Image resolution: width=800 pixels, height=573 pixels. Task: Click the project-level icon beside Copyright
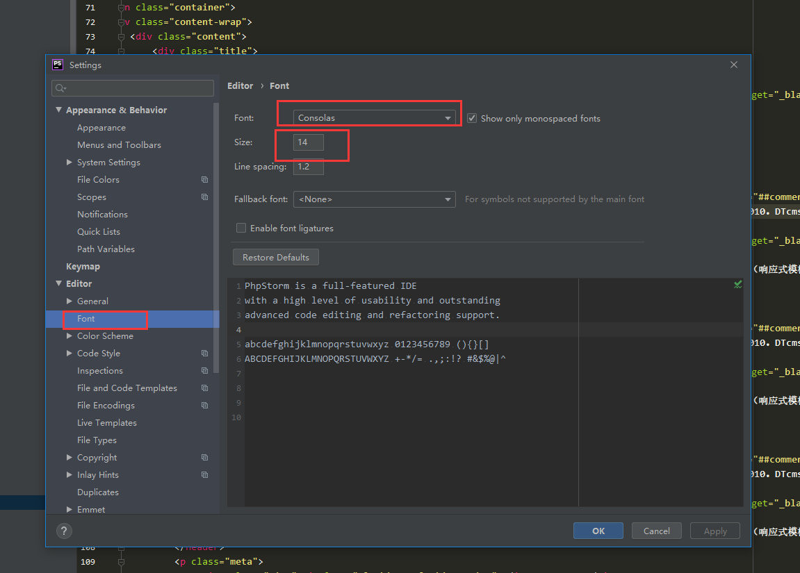point(204,457)
